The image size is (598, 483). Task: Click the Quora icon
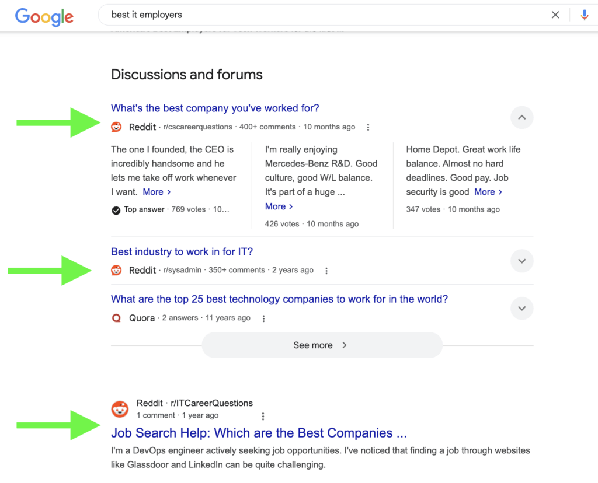(x=117, y=318)
